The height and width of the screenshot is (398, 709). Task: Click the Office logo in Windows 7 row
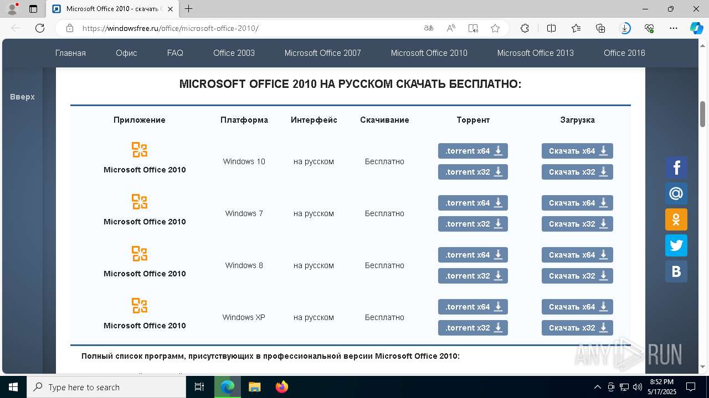coord(140,202)
